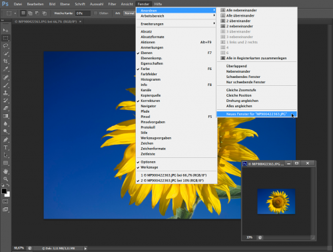
Task: Select the Dodge tool
Action: (5, 131)
